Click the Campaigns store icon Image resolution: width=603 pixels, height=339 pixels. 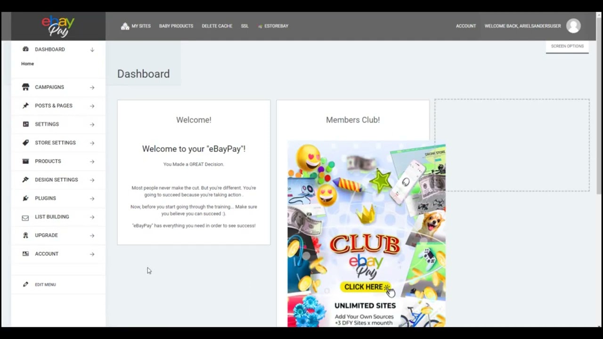pos(25,87)
